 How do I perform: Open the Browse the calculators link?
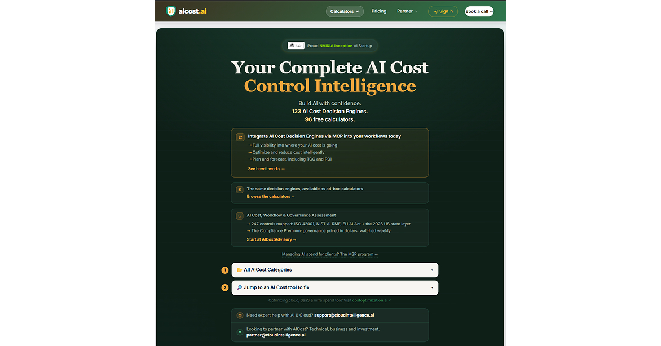click(x=271, y=197)
